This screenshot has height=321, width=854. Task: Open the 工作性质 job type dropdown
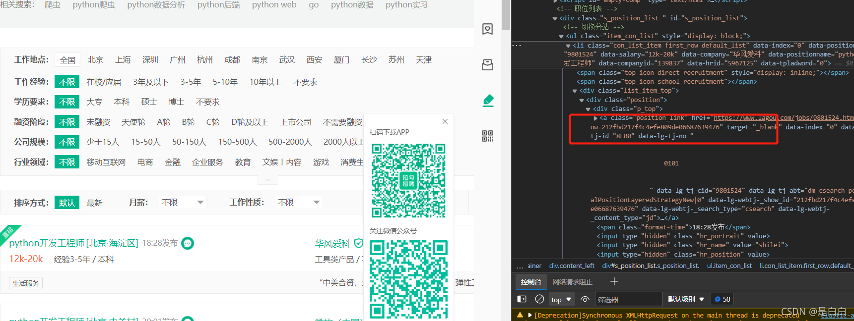[x=299, y=202]
